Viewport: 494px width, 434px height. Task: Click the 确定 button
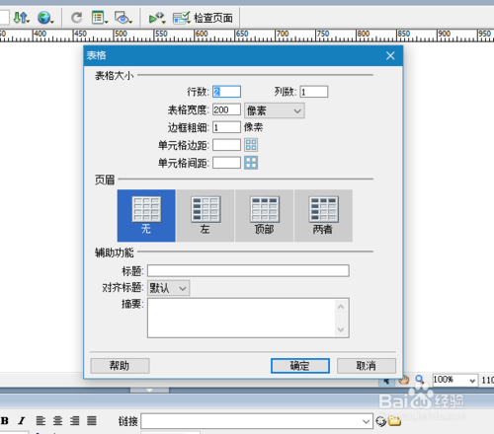click(300, 366)
